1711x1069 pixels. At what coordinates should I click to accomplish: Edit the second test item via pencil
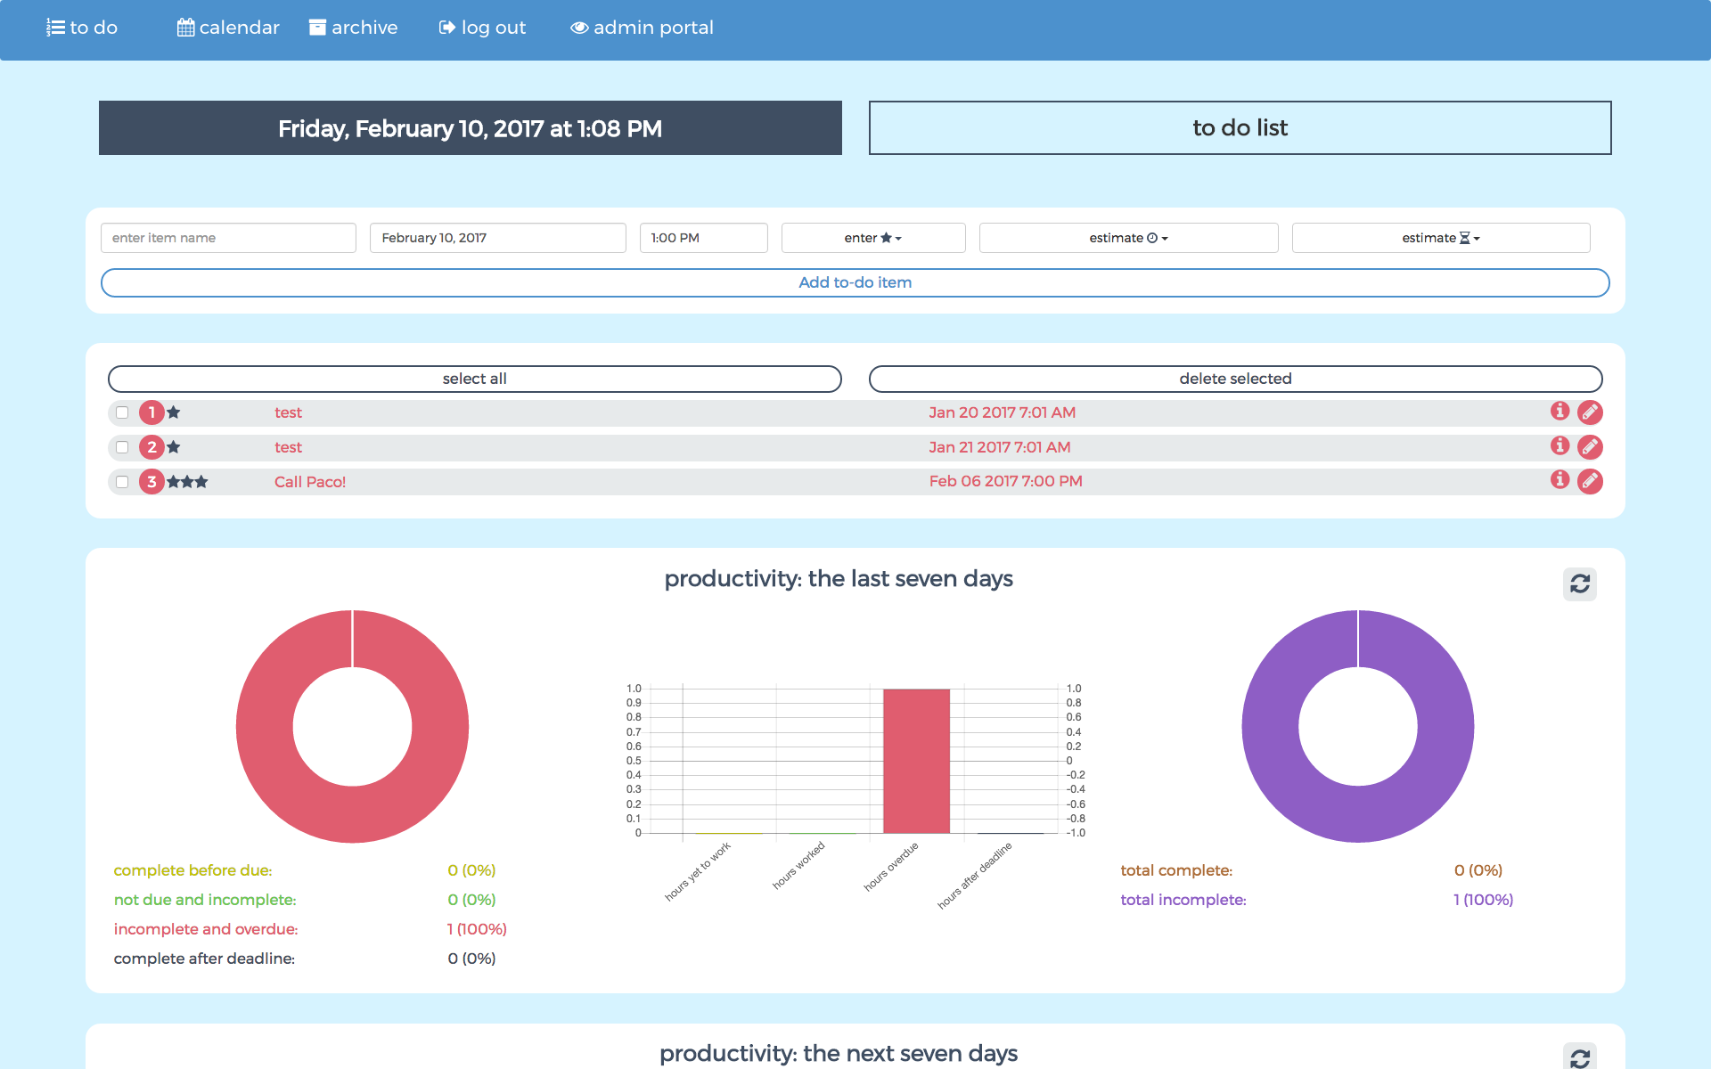tap(1590, 447)
